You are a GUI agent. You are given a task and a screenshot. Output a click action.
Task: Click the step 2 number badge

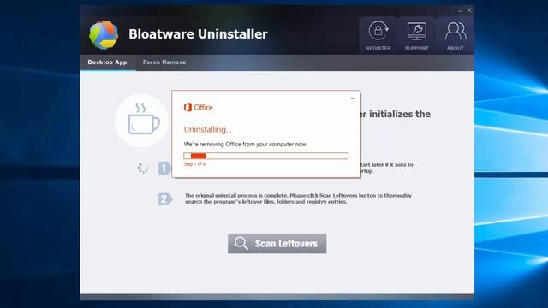(165, 198)
